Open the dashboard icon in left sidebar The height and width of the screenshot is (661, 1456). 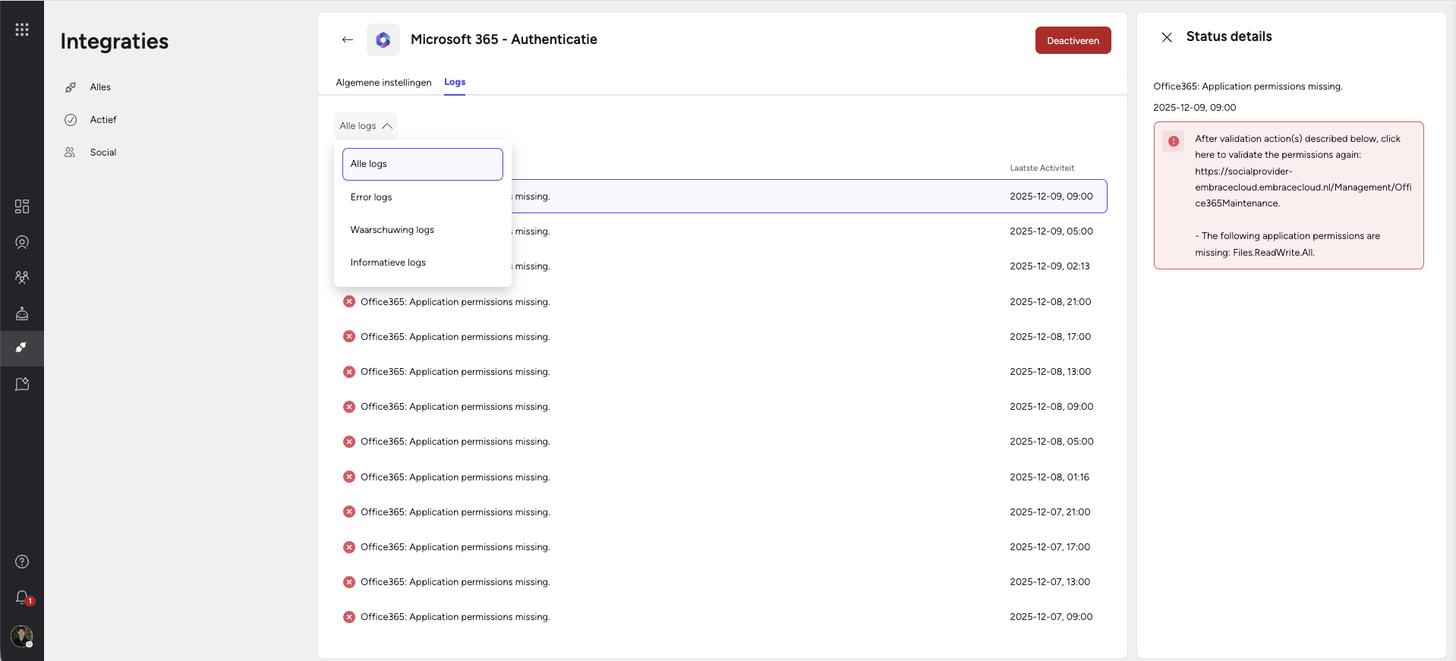[x=22, y=206]
